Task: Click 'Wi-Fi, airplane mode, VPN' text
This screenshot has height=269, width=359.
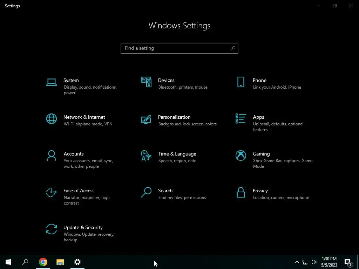Action: coord(88,124)
